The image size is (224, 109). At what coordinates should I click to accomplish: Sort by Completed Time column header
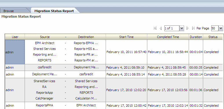point(168,37)
